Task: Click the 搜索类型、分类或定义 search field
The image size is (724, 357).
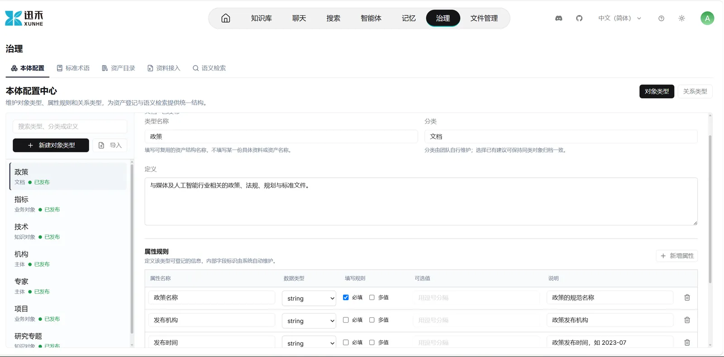Action: [x=70, y=127]
